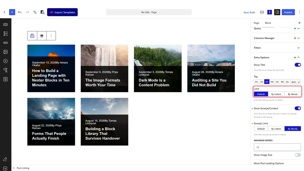
Task: Click the Maximum Words input field
Action: 277,147
